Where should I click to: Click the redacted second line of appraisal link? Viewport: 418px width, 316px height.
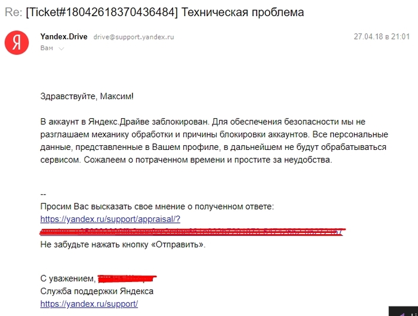[x=191, y=232]
